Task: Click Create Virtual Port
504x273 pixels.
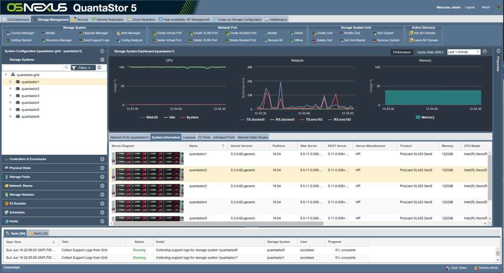Action: point(167,33)
